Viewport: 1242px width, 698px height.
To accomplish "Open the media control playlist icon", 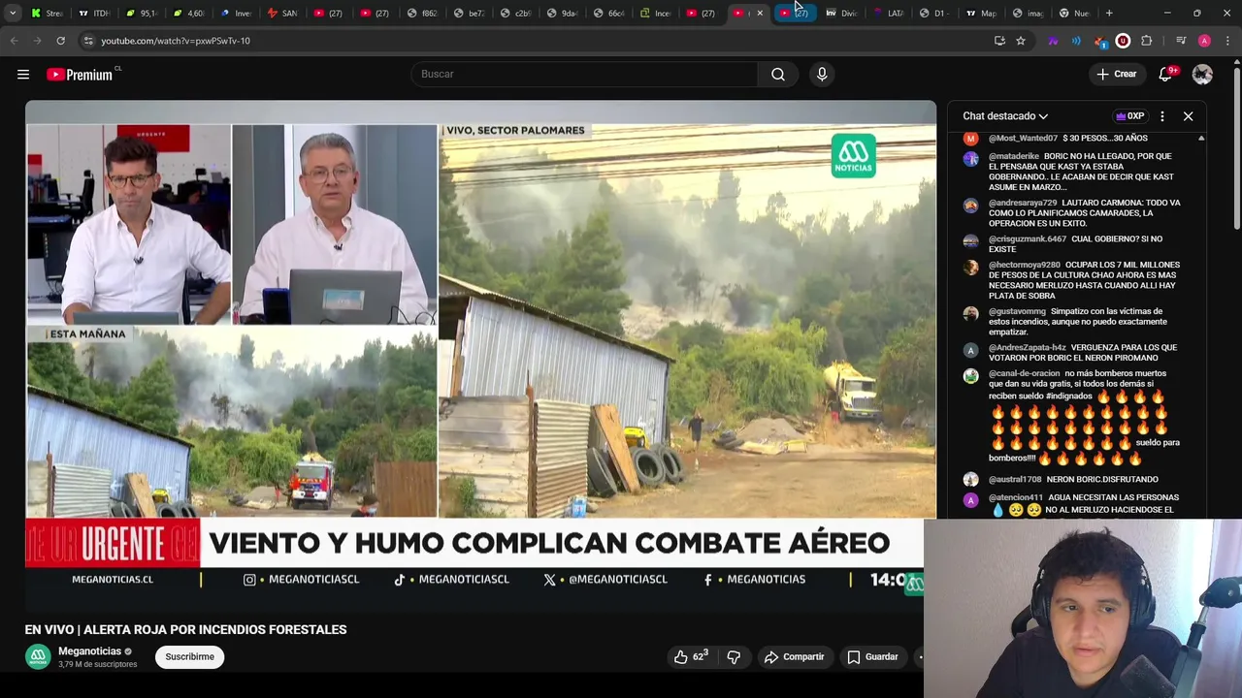I will click(x=1181, y=41).
